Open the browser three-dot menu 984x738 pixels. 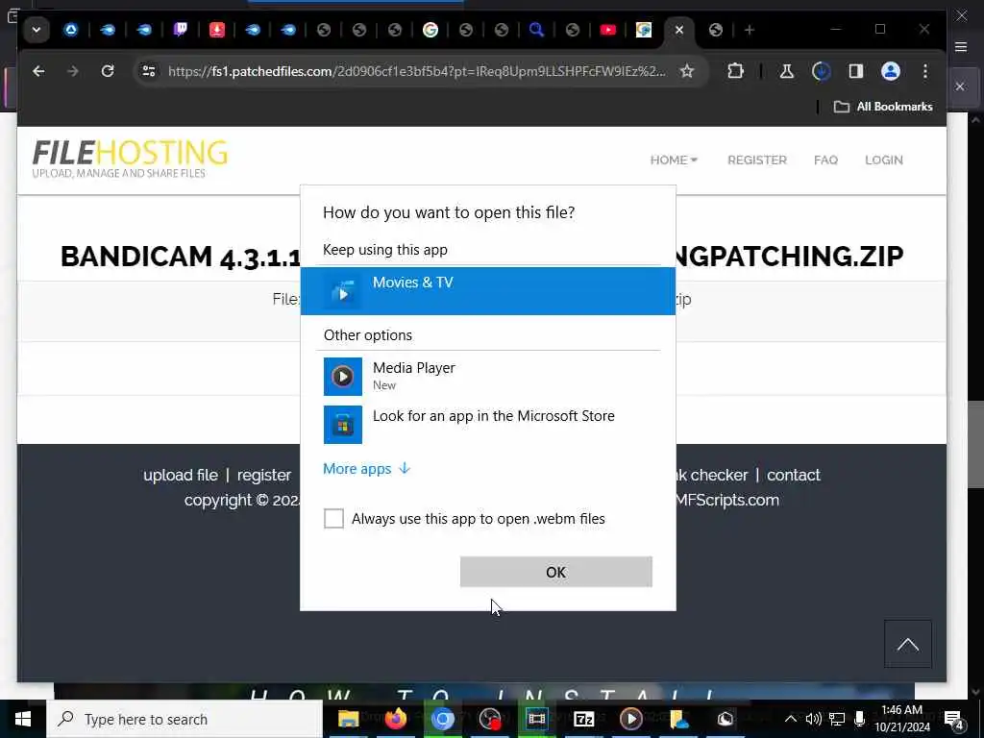coord(925,71)
